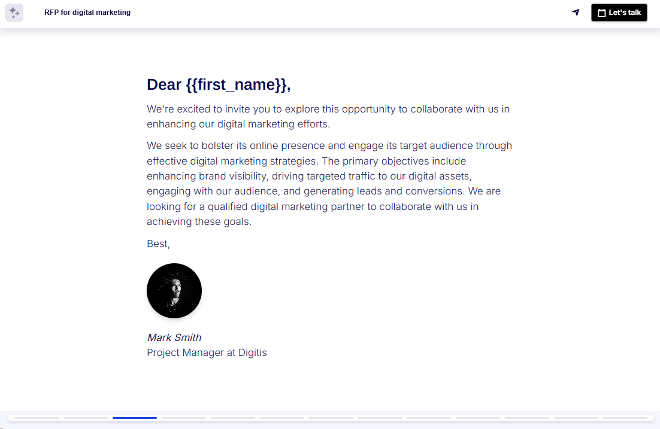The height and width of the screenshot is (429, 660).
Task: Click Mark Smith's profile photo
Action: coord(174,290)
